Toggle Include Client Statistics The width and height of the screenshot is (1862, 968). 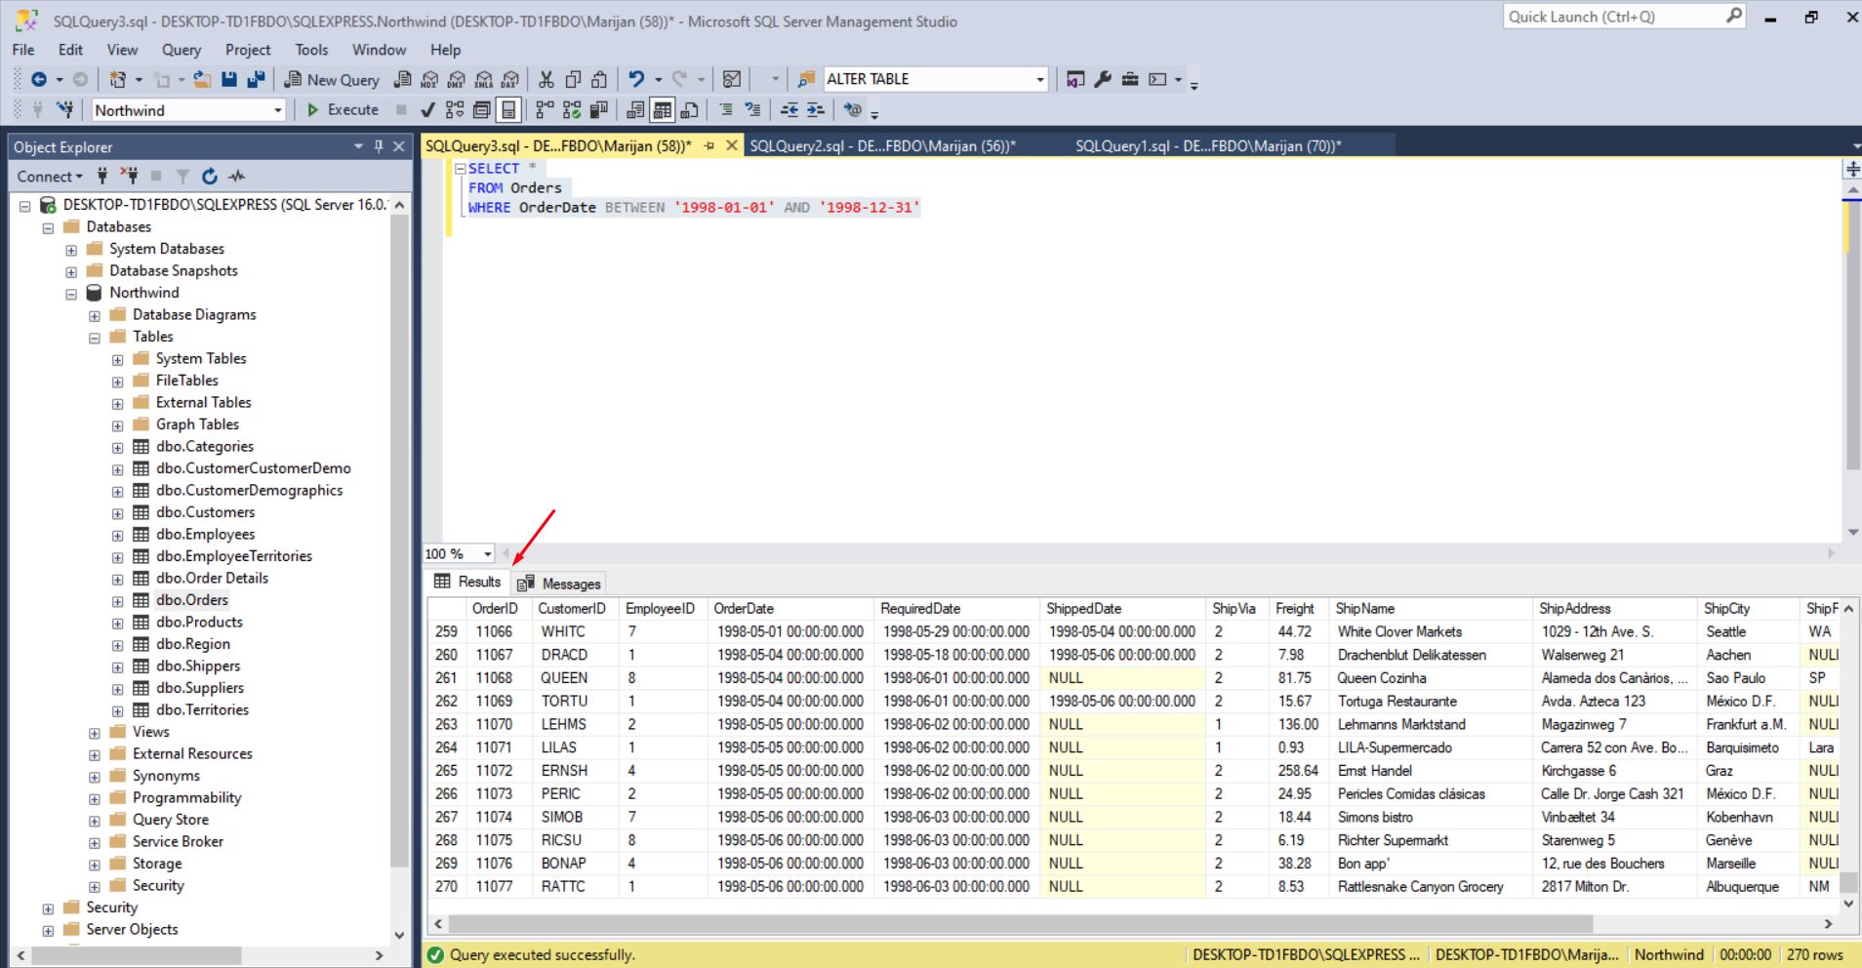click(598, 110)
